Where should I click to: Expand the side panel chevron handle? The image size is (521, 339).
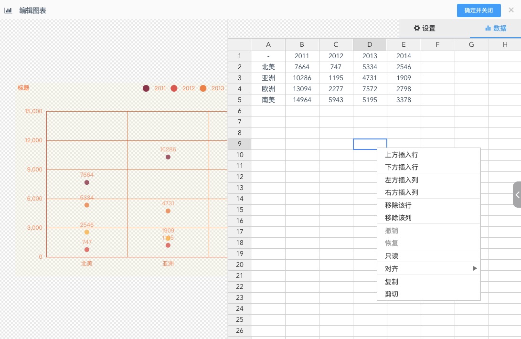(517, 194)
